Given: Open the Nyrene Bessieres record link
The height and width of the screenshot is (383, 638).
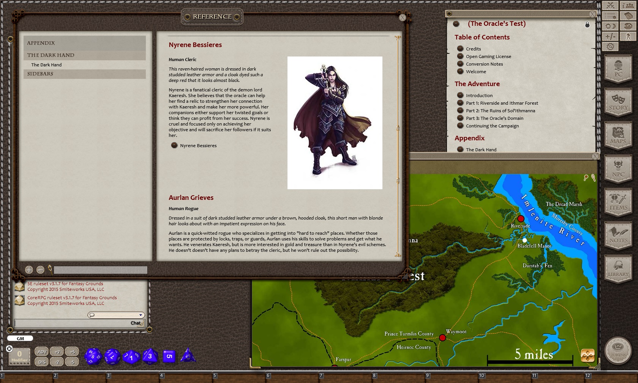Looking at the screenshot, I should [x=198, y=145].
